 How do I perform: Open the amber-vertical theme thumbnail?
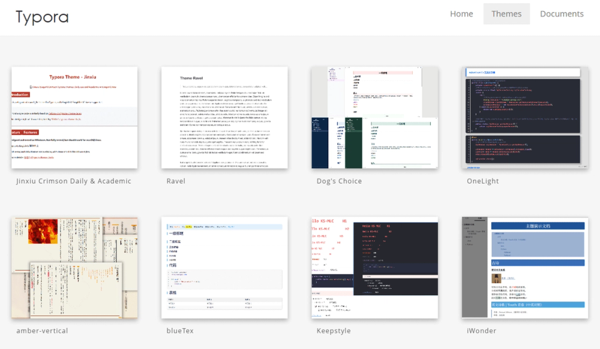pos(74,267)
